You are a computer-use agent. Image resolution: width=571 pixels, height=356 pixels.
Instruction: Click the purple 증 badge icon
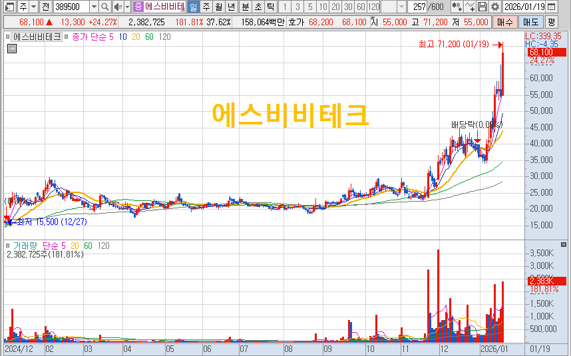click(x=138, y=7)
